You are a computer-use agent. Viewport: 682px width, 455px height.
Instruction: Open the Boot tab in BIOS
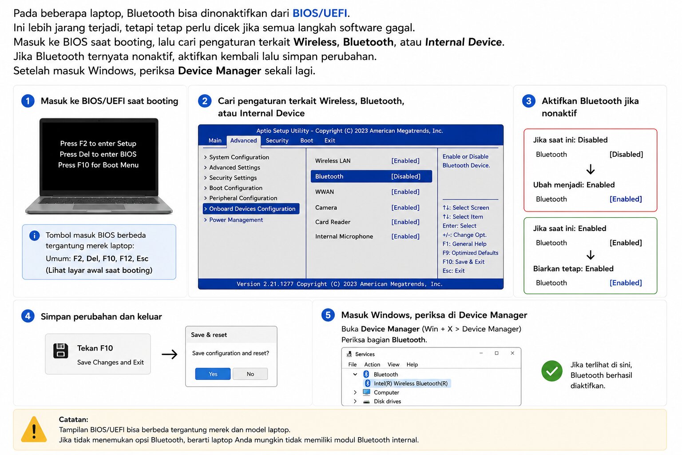pos(306,140)
